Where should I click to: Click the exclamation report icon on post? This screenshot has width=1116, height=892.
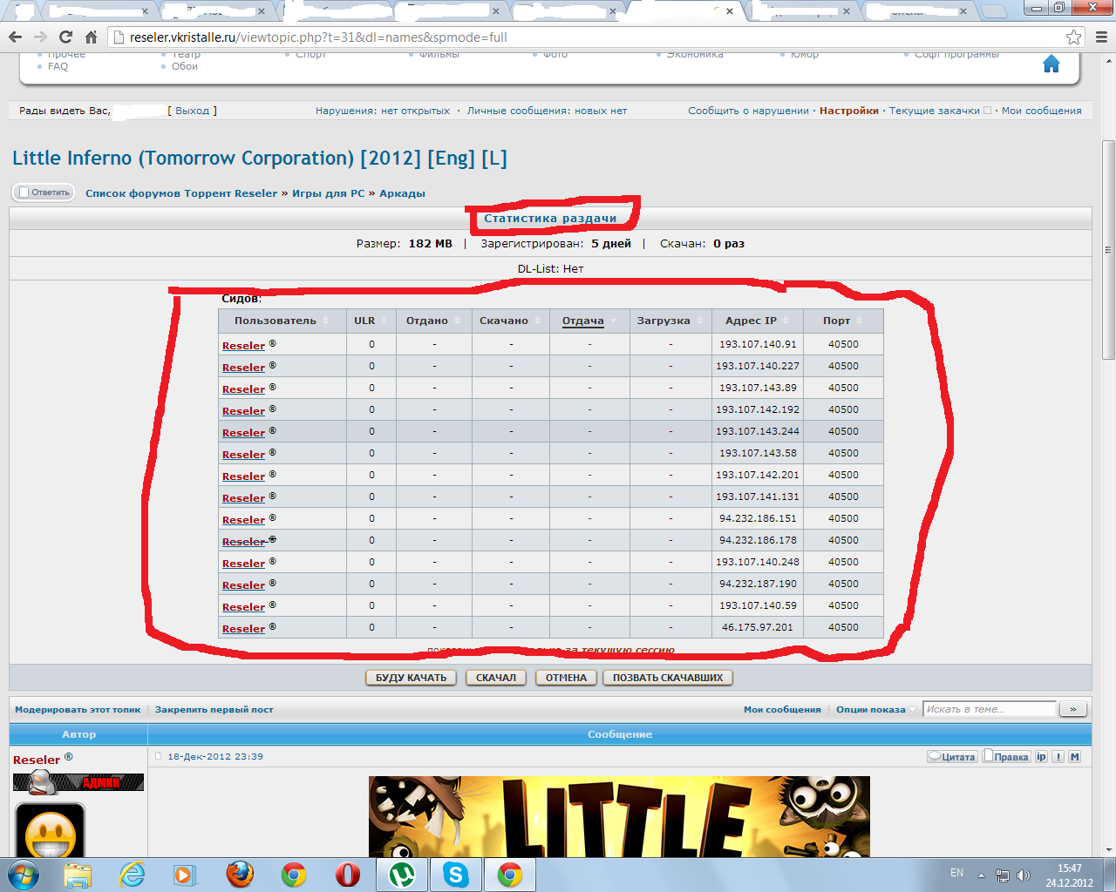pos(1058,757)
